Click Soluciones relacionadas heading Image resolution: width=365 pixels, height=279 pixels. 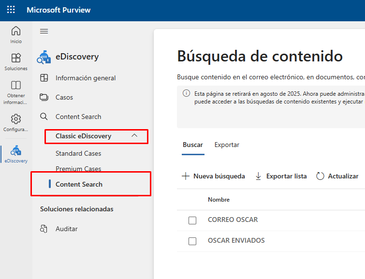pyautogui.click(x=76, y=209)
